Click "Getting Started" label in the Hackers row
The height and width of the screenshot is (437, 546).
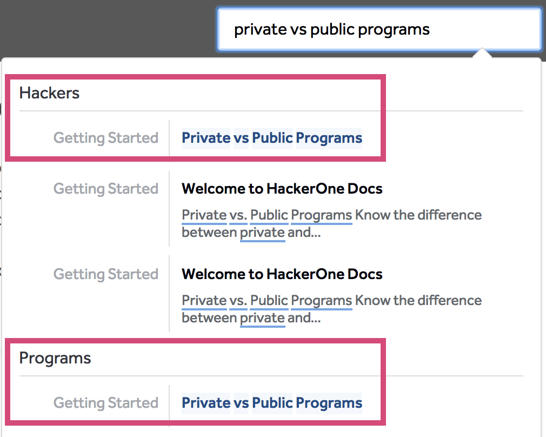click(x=106, y=138)
